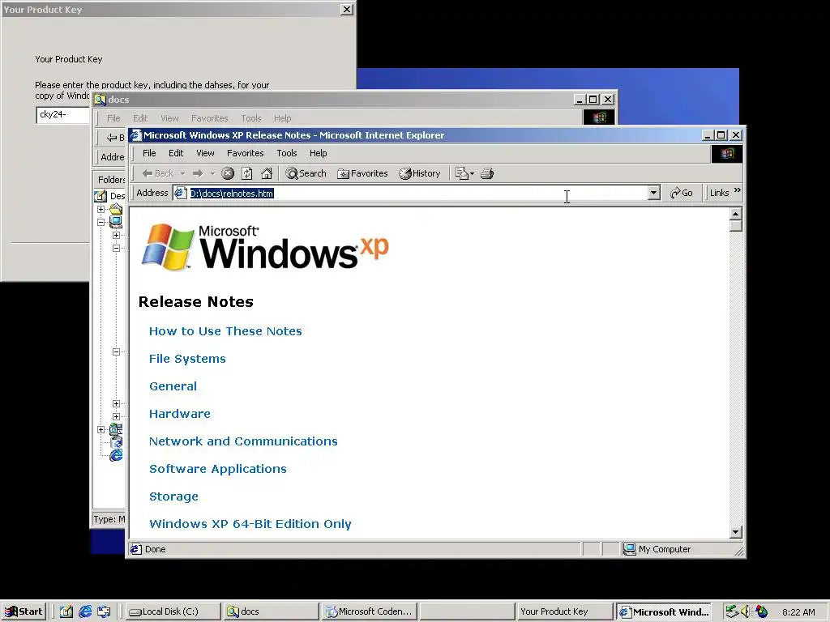Open the Hardware link
830x622 pixels.
180,414
